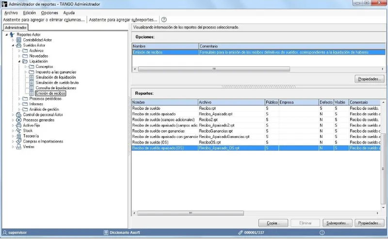Click the supervisor user icon in status bar
This screenshot has height=239, width=388.
(5, 233)
